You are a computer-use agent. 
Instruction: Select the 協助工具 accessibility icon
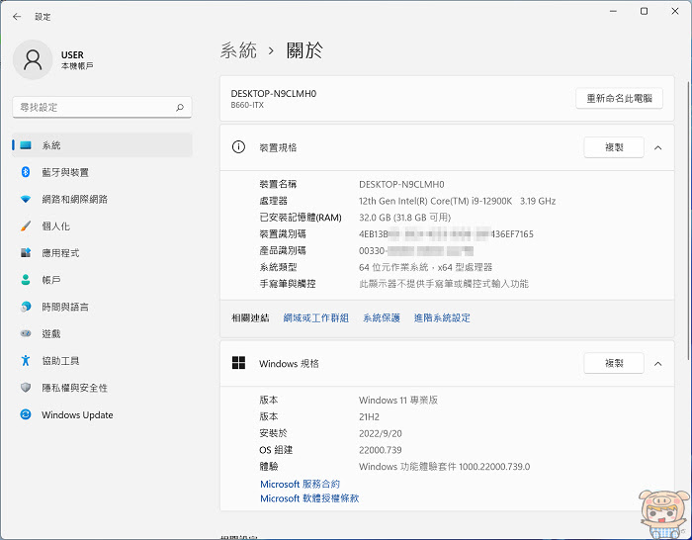tap(26, 360)
